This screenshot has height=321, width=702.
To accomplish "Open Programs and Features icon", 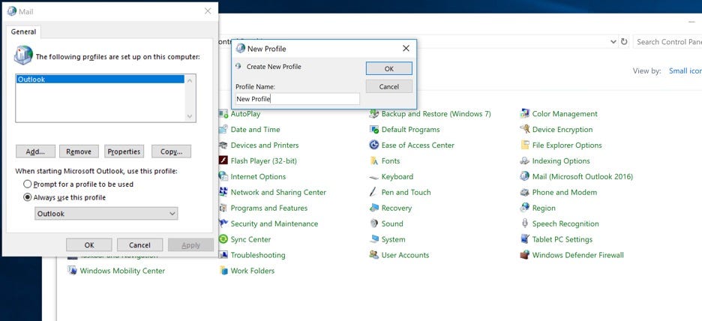I will point(223,208).
